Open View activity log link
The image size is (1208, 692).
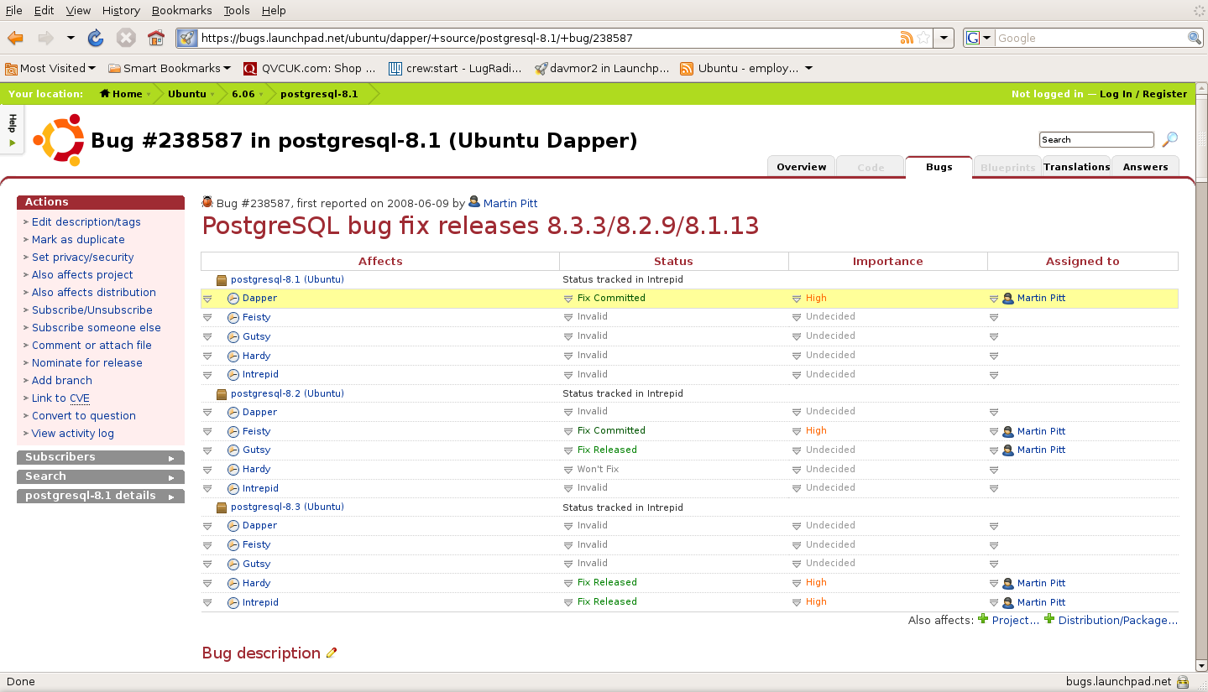73,434
